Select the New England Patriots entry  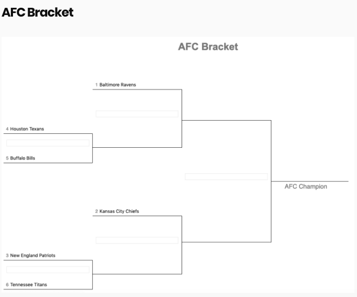pos(33,256)
